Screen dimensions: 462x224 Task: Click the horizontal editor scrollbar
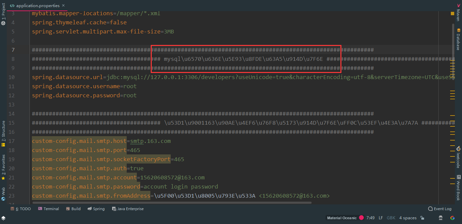[x=172, y=203]
